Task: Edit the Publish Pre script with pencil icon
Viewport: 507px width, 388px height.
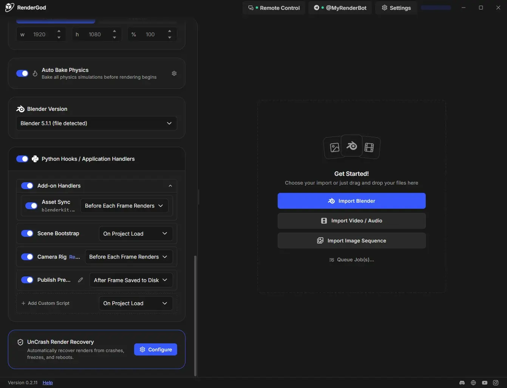Action: click(80, 280)
